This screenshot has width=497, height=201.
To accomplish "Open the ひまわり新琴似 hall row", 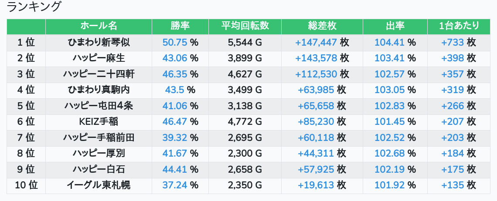I will [x=99, y=42].
